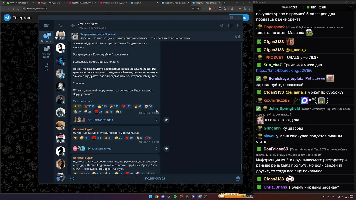Open t.me/bbbreaking/226186 link in chat
356x200 pixels.
(x=284, y=71)
